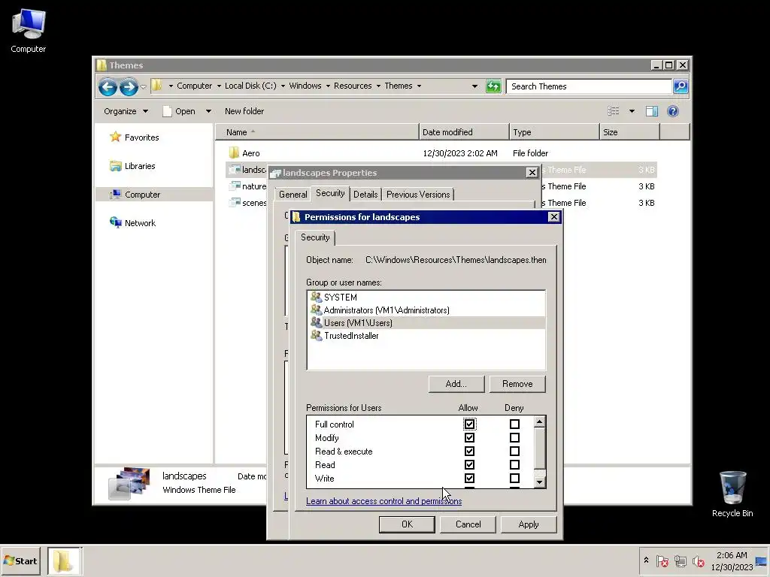Click the scenes theme file icon
The image size is (770, 577).
pos(235,203)
